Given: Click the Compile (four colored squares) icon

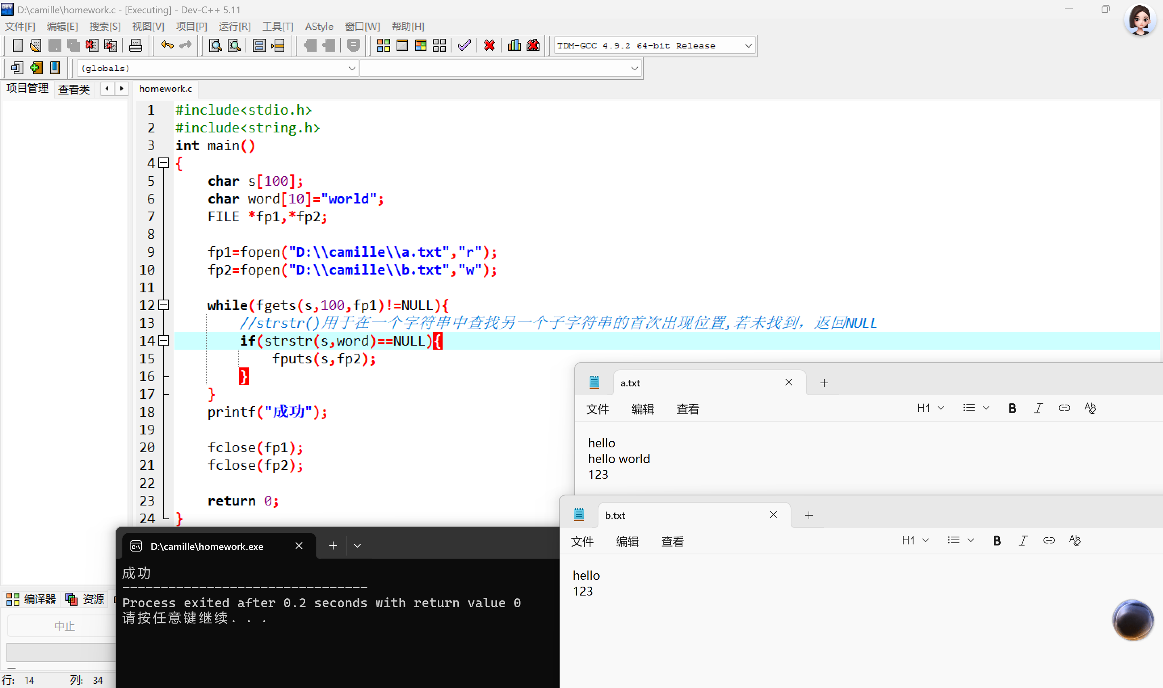Looking at the screenshot, I should point(383,46).
